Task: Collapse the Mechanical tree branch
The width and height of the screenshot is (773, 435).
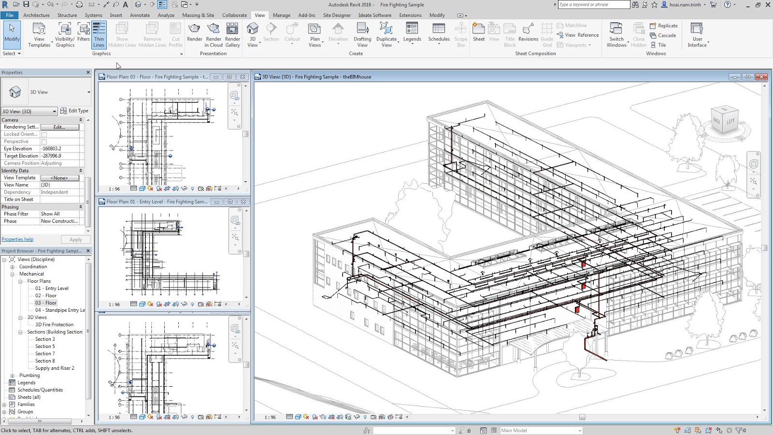Action: [x=11, y=274]
